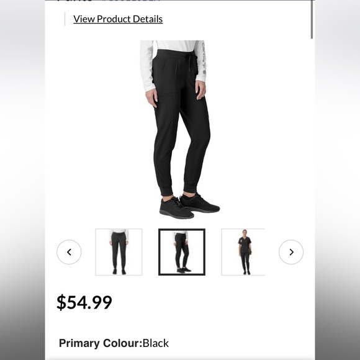Click the cut-off product title at top

(x=108, y=1)
